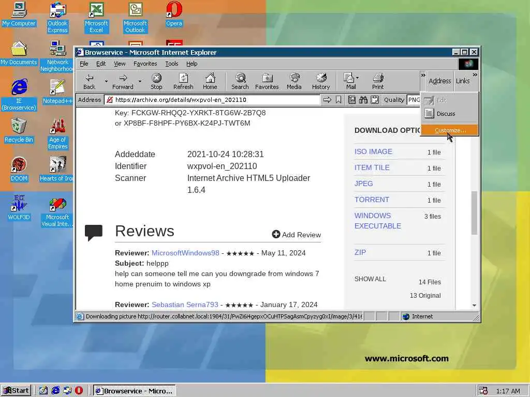Click the scheduler icon in system tray

pos(483,391)
